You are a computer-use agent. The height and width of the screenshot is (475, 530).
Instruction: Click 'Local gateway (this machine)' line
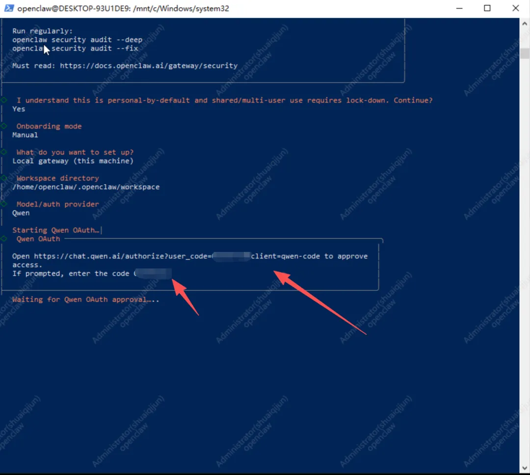point(73,161)
